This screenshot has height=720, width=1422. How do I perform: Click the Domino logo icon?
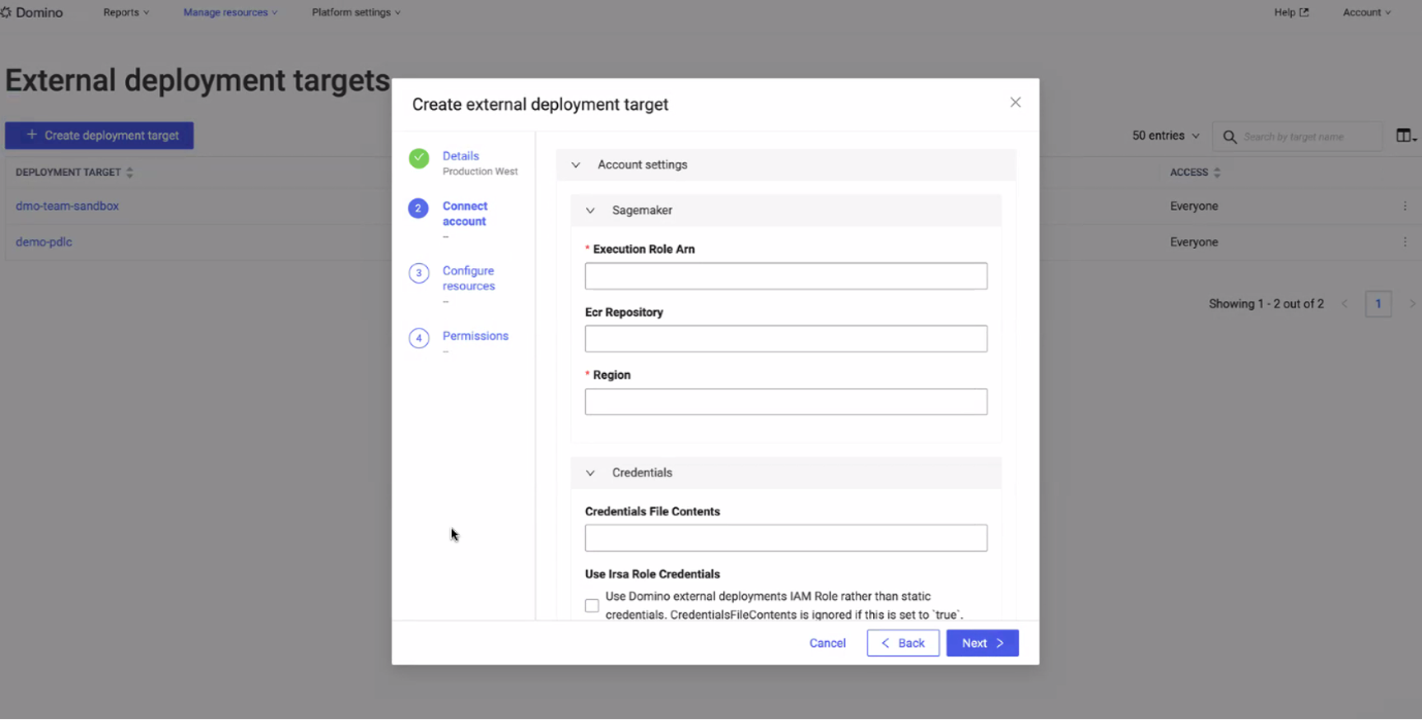click(7, 12)
